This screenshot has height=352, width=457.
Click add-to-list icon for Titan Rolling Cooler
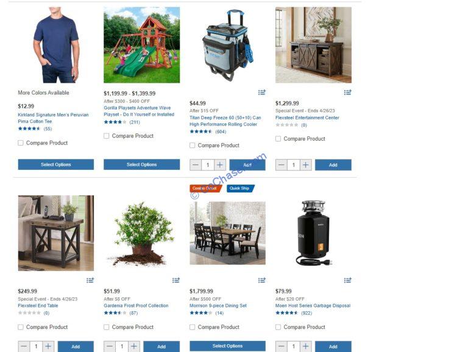coord(262,93)
